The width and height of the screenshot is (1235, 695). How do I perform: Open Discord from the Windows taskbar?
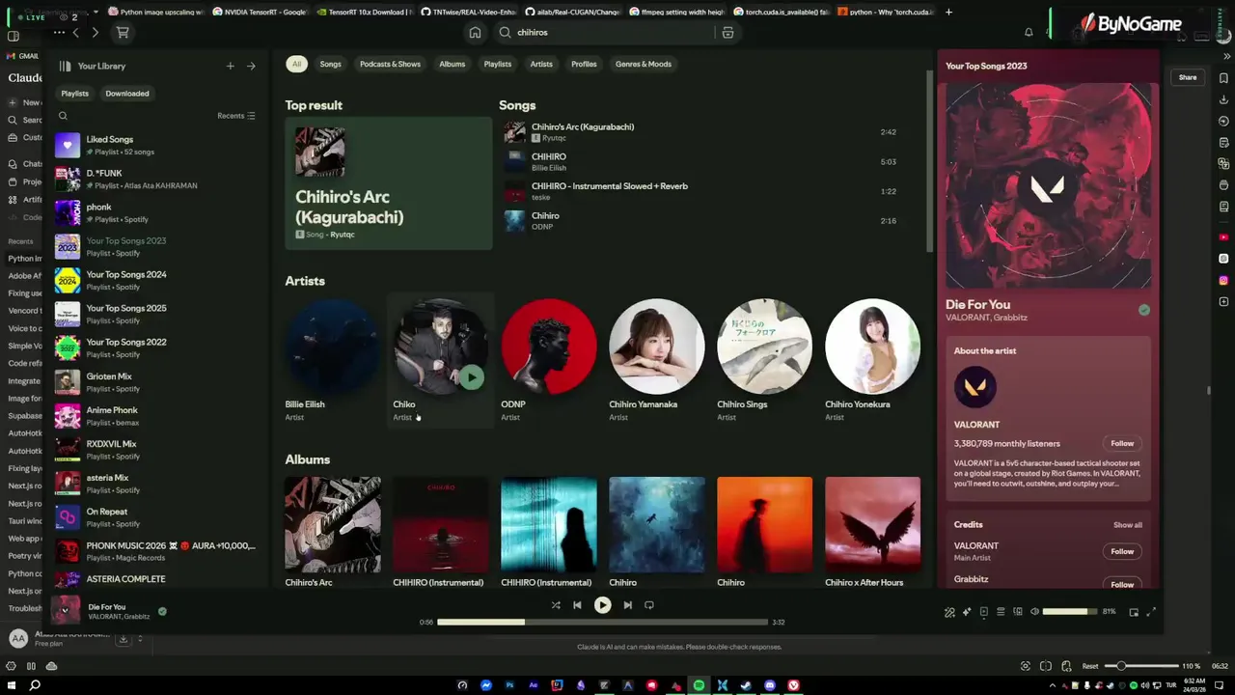click(770, 685)
